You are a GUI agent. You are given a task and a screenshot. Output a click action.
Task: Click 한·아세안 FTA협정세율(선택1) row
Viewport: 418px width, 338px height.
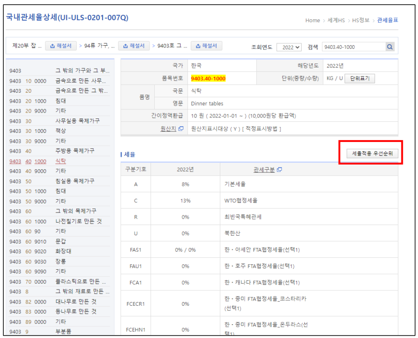(x=260, y=250)
